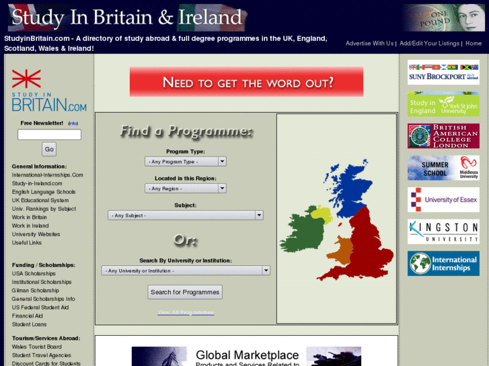Image resolution: width=489 pixels, height=366 pixels.
Task: Select Northern Ireland (yellow) on the map
Action: [x=322, y=214]
